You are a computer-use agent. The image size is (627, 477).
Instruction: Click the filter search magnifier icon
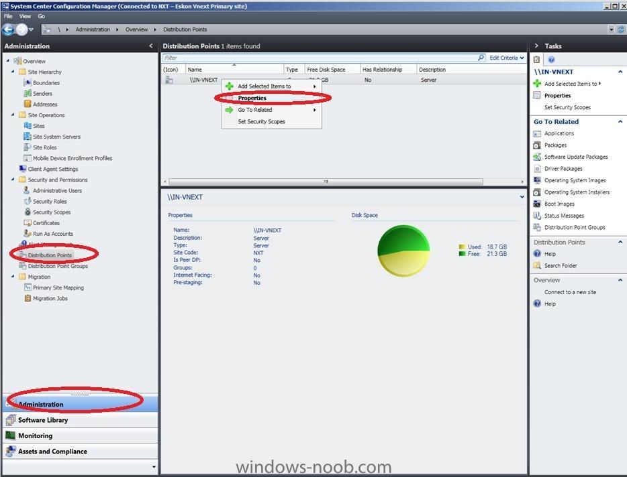(481, 58)
